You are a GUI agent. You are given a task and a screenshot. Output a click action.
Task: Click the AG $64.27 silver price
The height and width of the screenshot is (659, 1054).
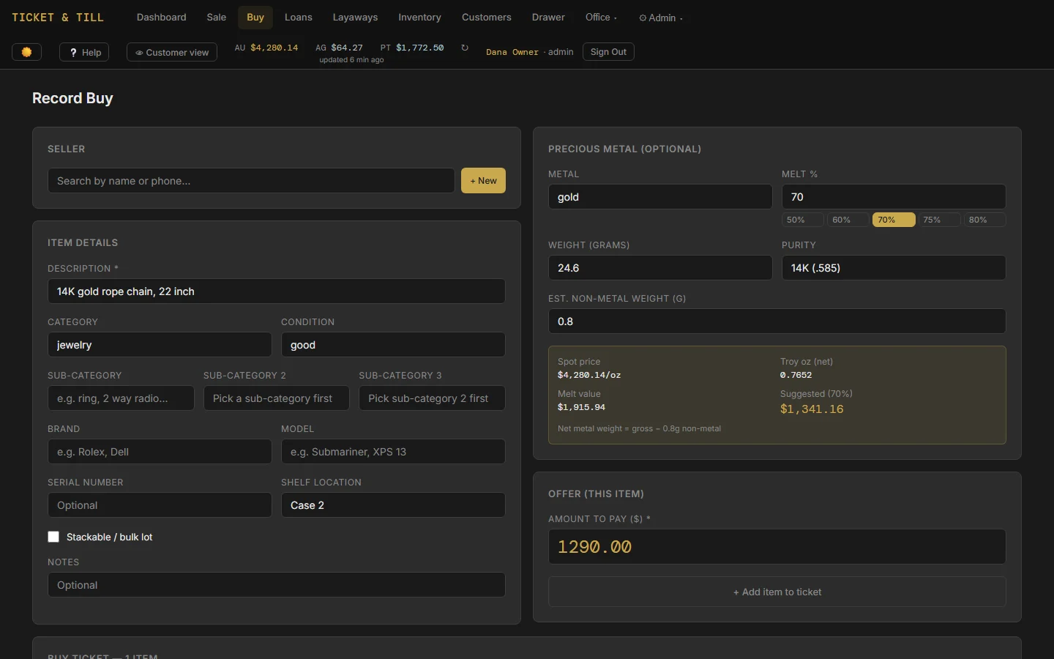tap(339, 48)
